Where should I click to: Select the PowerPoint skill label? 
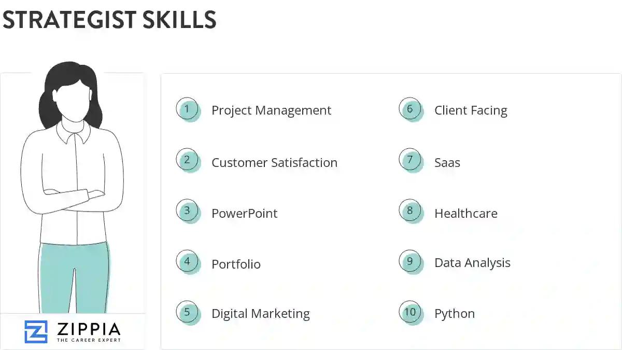point(244,213)
